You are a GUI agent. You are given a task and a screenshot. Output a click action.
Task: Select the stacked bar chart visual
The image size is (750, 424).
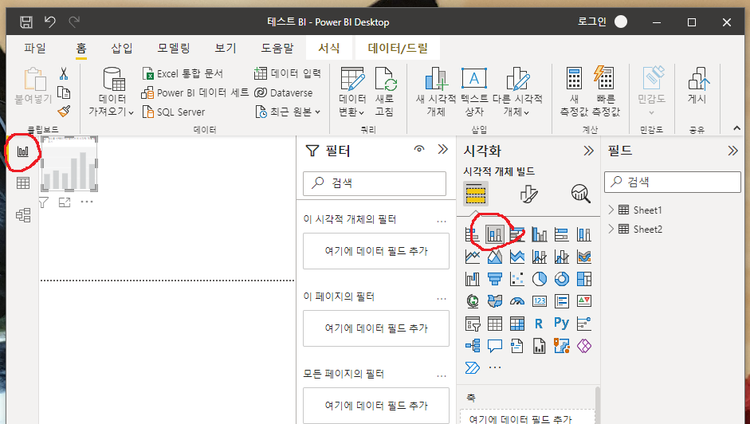pos(472,234)
